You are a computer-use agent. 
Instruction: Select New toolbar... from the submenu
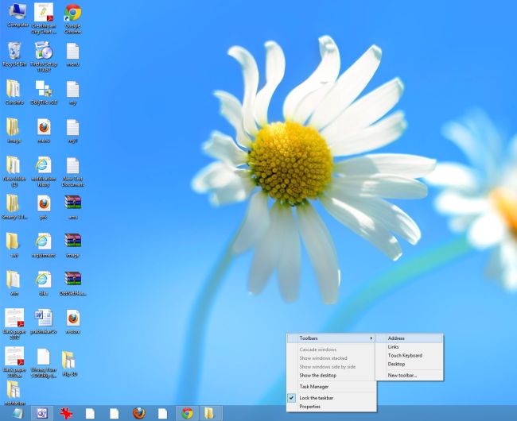[x=410, y=375]
